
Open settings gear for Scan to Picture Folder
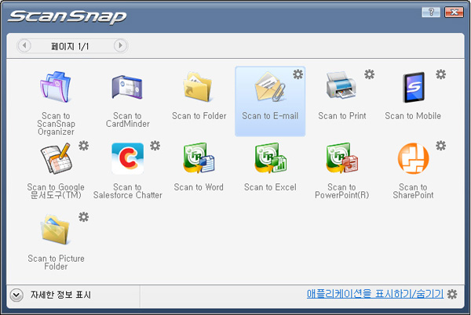pyautogui.click(x=83, y=217)
